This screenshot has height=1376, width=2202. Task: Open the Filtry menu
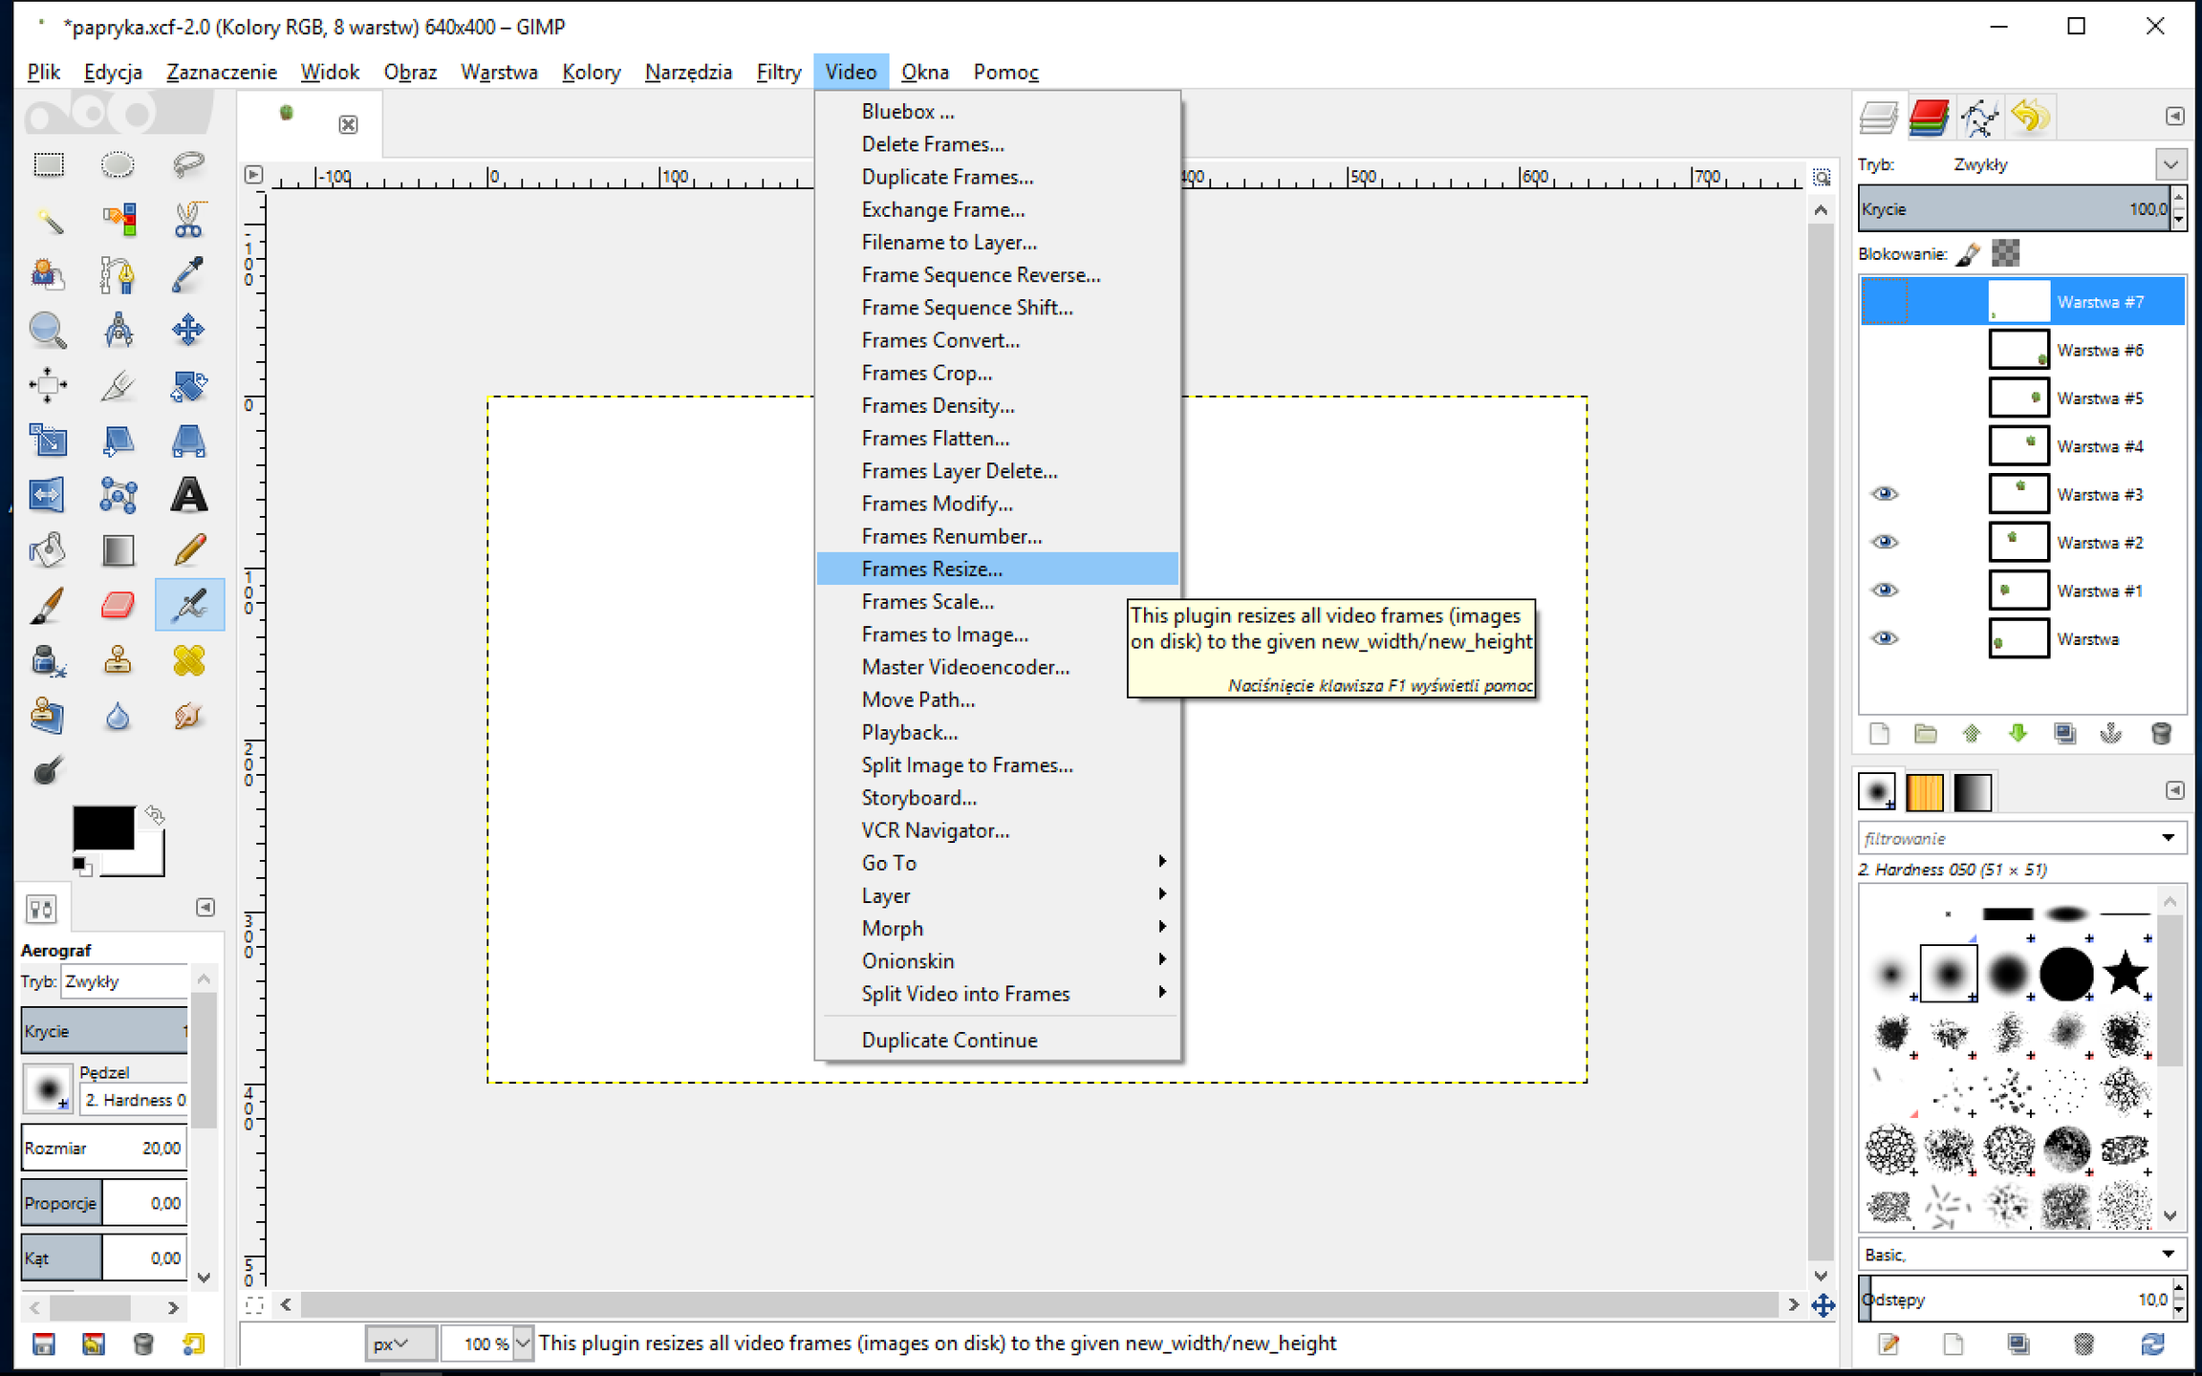778,73
